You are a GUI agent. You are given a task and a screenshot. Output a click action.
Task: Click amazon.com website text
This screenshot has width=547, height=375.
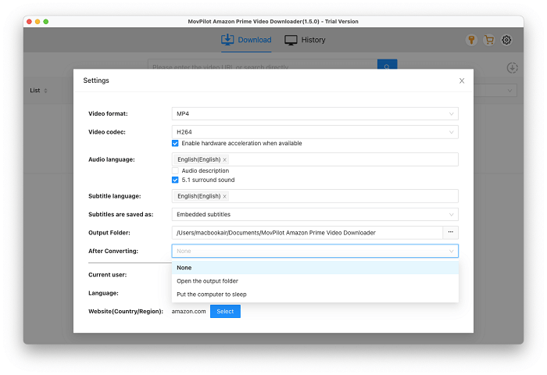189,312
